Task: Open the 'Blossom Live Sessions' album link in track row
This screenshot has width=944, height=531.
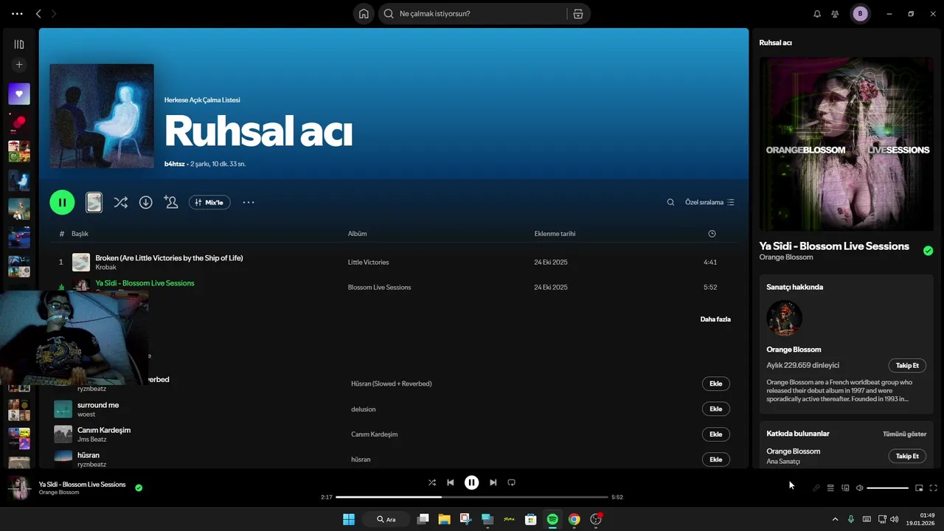Action: coord(379,288)
